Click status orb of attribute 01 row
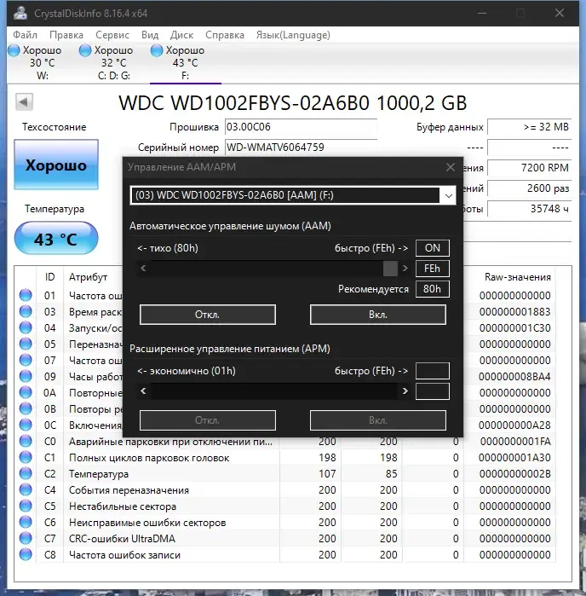This screenshot has width=586, height=596. coord(26,295)
